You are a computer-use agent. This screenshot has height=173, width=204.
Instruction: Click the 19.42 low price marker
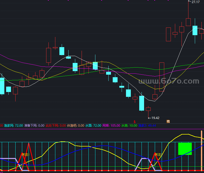(154, 118)
